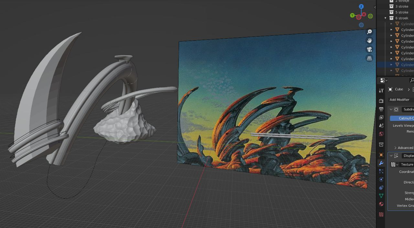
Task: Collapse the '6 stroek' collection
Action: click(x=386, y=18)
